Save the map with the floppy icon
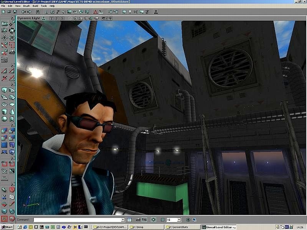The width and height of the screenshot is (307, 230). click(x=15, y=12)
